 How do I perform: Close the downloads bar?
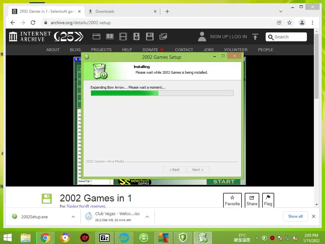tap(313, 216)
